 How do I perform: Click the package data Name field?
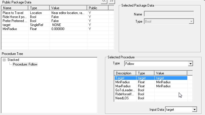click(169, 14)
